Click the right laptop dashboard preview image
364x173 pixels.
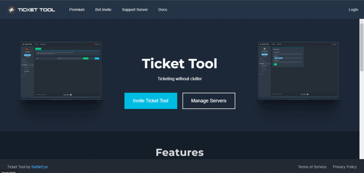(299, 71)
